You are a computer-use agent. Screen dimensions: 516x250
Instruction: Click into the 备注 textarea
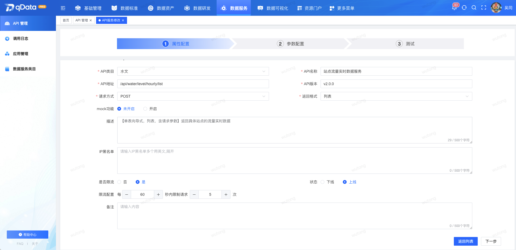[295, 216]
